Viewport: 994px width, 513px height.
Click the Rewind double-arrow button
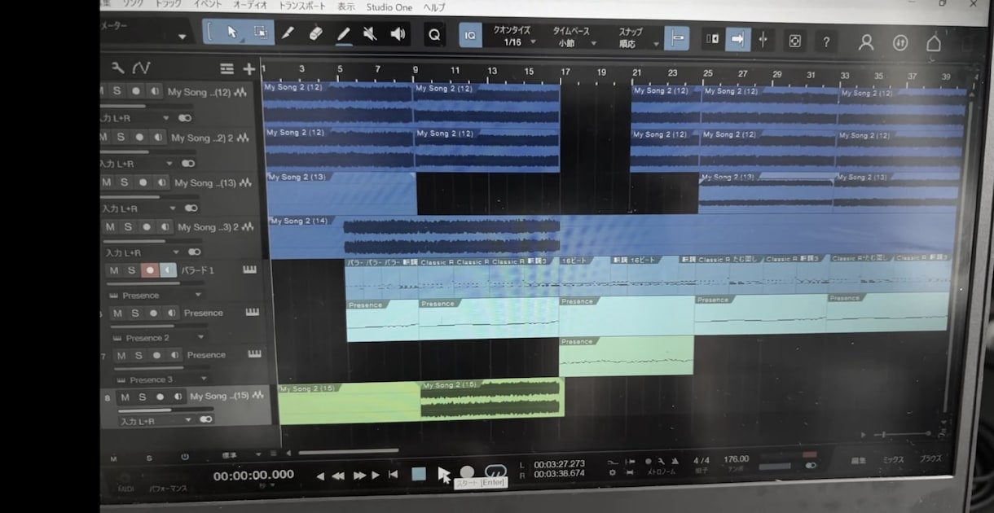pyautogui.click(x=337, y=476)
